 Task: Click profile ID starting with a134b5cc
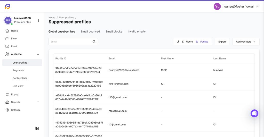[x=79, y=97]
